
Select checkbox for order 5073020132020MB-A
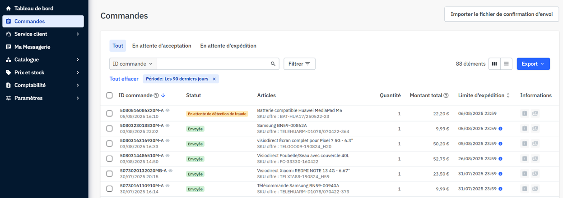click(109, 174)
